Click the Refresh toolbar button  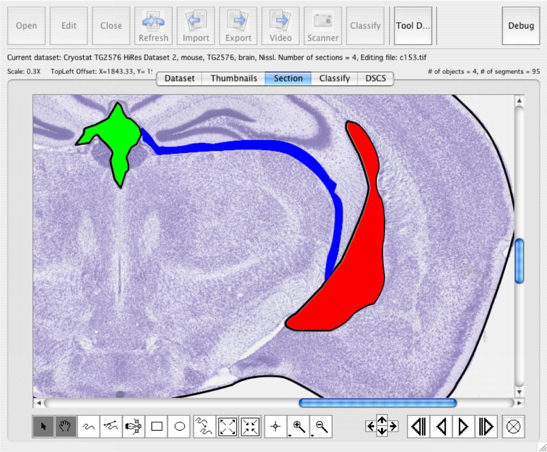point(153,26)
